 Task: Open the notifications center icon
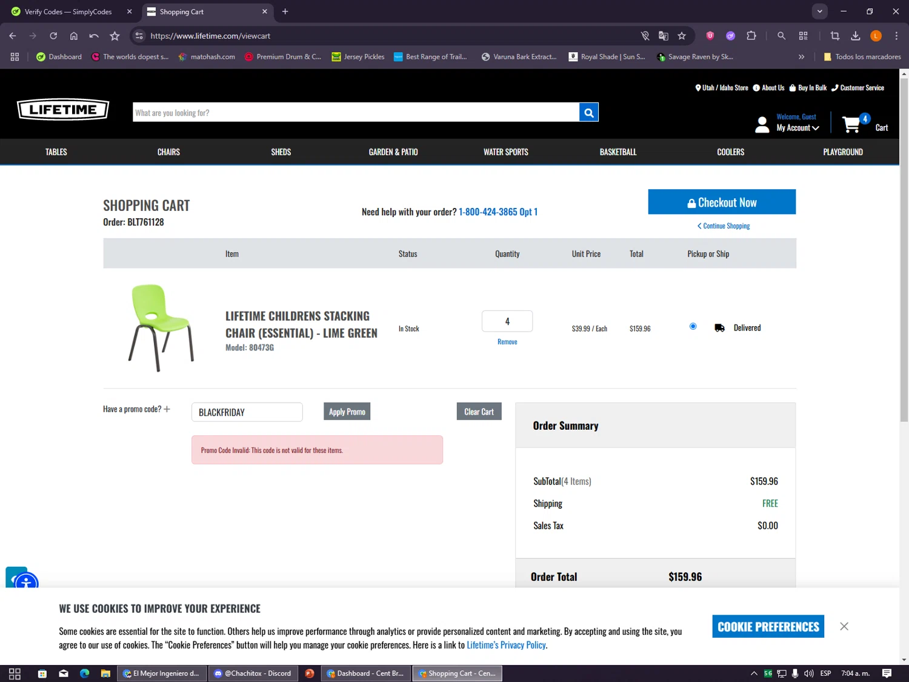(887, 674)
